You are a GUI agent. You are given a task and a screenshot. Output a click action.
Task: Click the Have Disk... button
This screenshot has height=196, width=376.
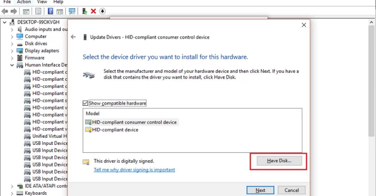(x=279, y=161)
